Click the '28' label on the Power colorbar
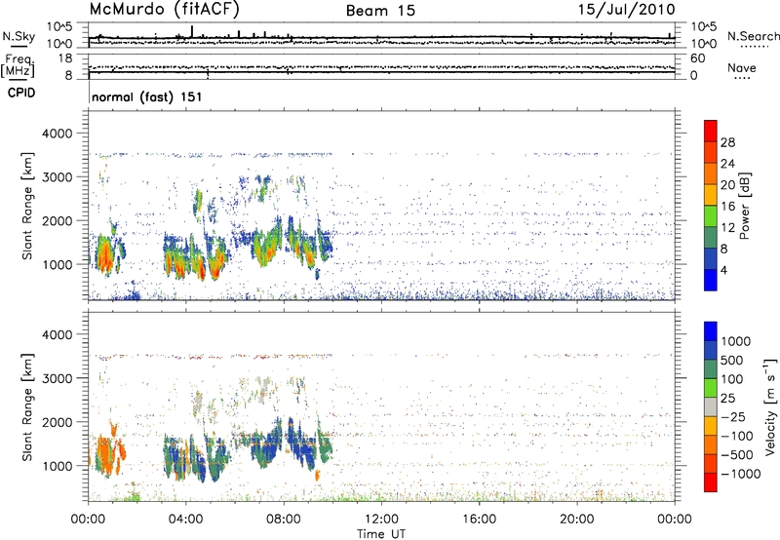This screenshot has height=540, width=780. (727, 142)
